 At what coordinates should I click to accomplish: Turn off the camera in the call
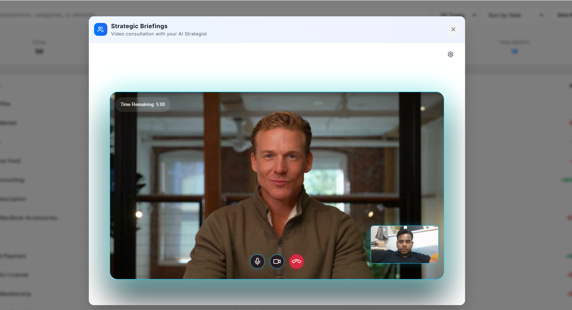coord(277,261)
